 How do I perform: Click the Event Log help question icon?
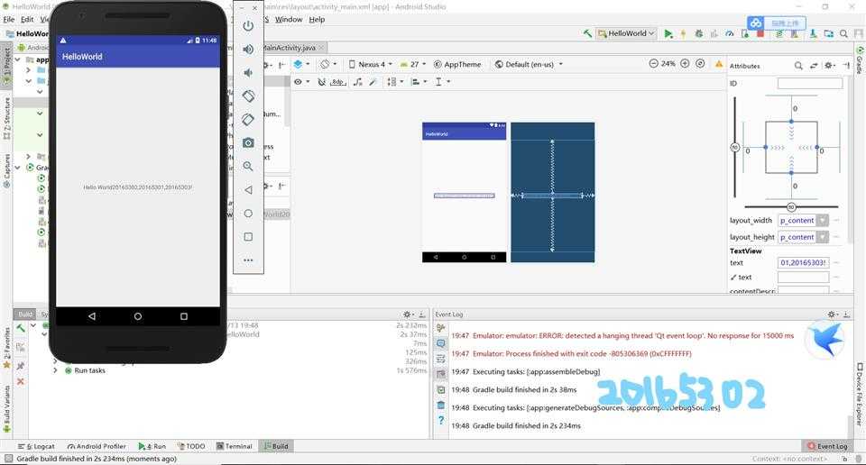pyautogui.click(x=441, y=420)
